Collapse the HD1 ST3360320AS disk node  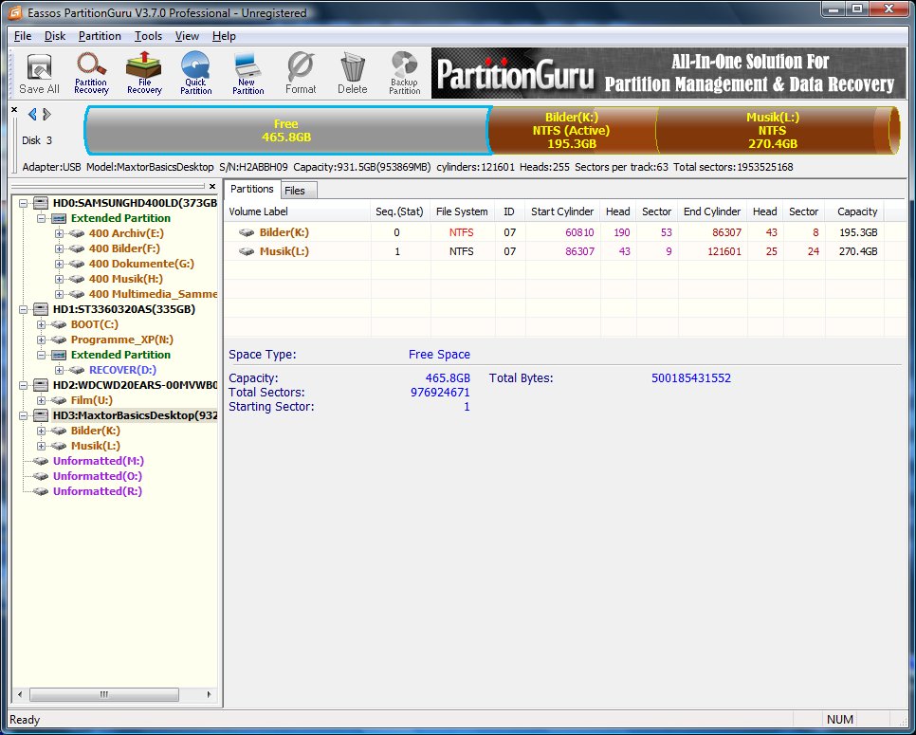(23, 310)
